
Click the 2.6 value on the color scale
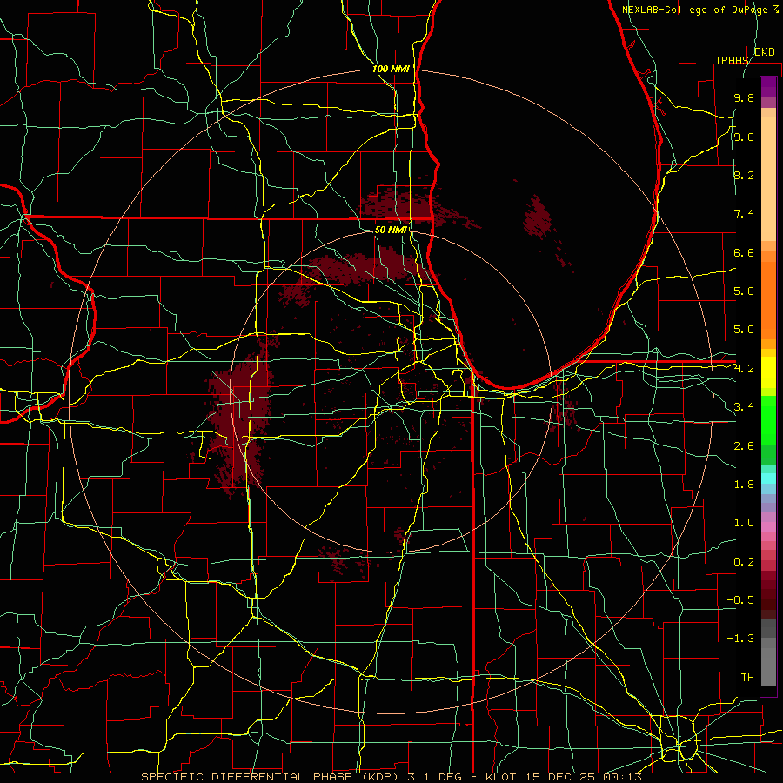744,445
